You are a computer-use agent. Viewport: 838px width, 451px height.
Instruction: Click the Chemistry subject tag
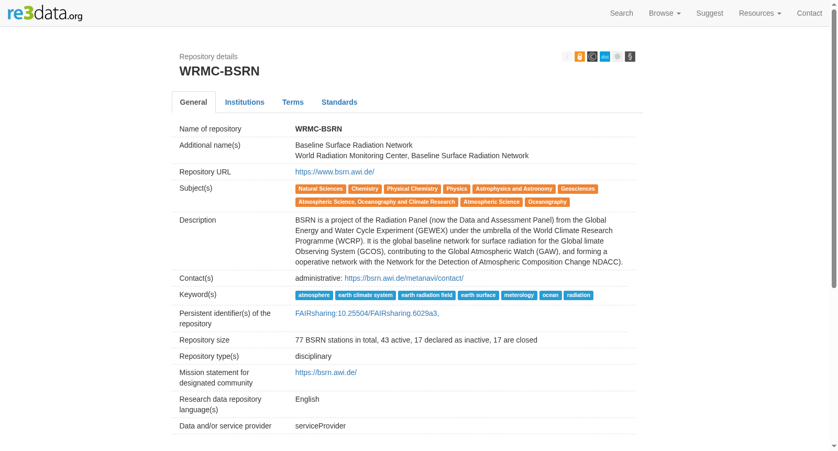[x=365, y=189]
